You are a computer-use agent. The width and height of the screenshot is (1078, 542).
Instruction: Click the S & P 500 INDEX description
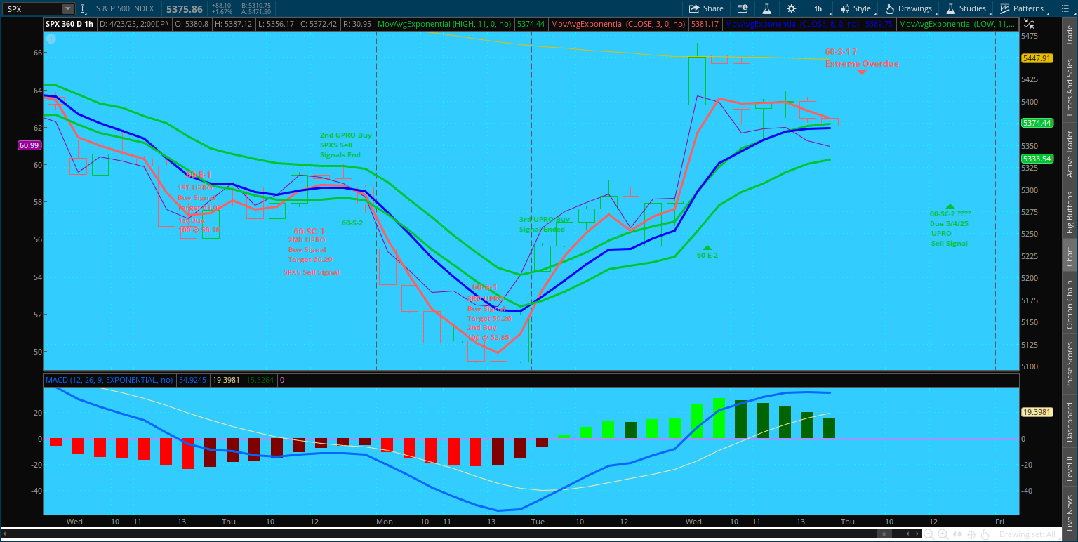pos(124,9)
